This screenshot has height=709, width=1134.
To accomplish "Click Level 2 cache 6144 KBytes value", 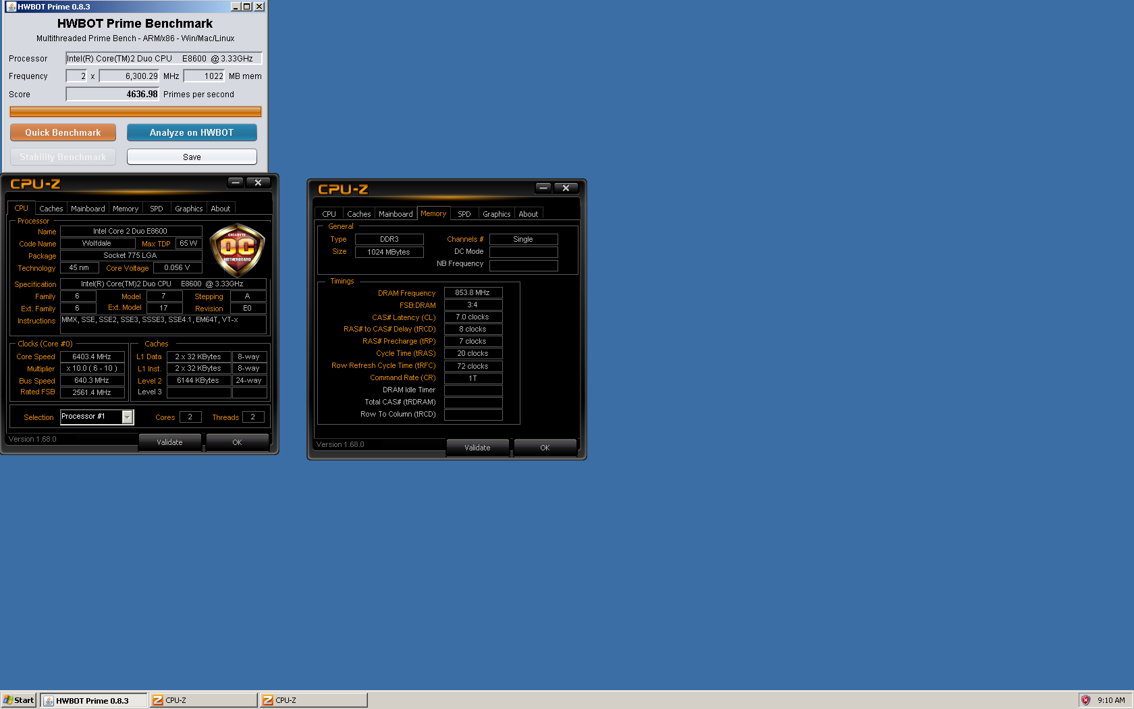I will (x=198, y=381).
